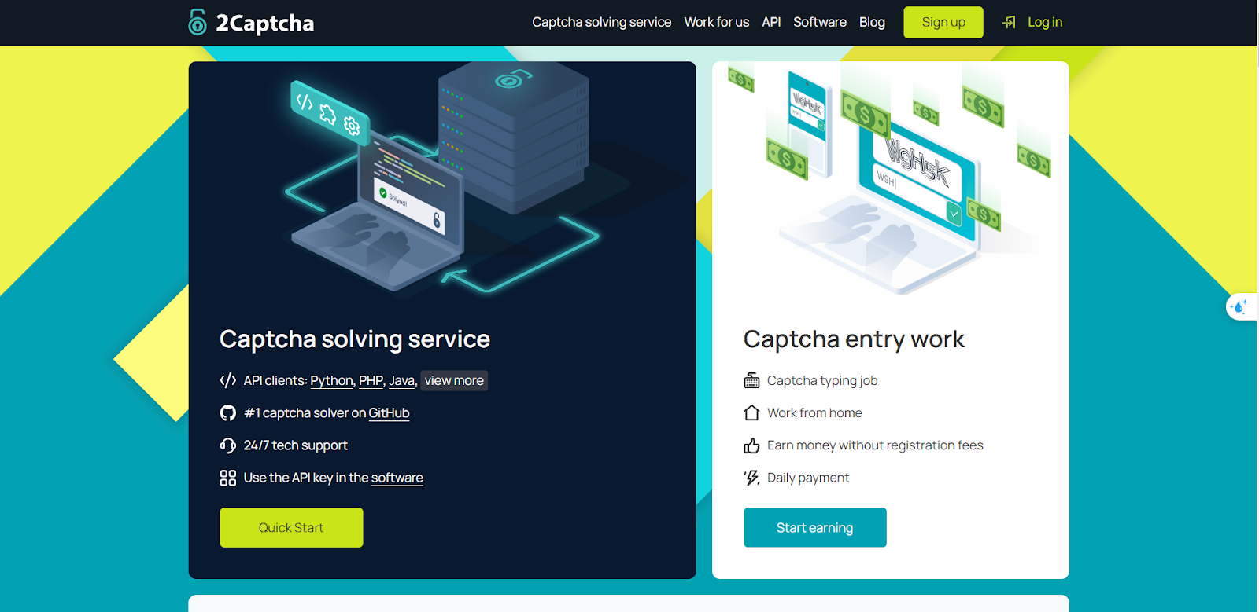
Task: Select Earn money without registration fees text
Action: [x=875, y=445]
